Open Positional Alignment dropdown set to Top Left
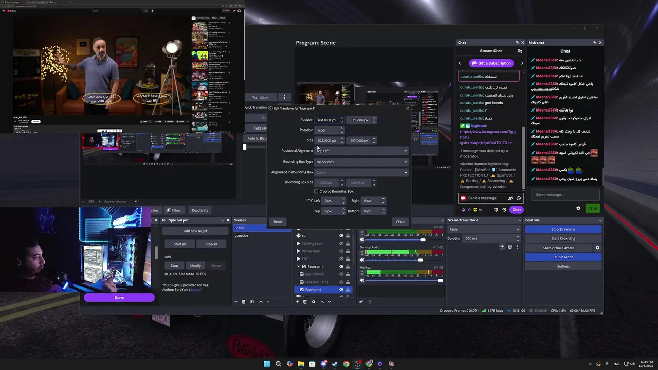This screenshot has width=658, height=370. pos(361,151)
